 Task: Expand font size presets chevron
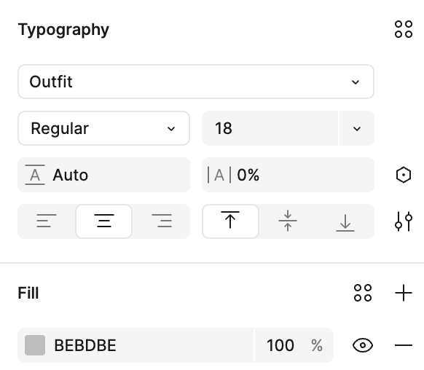[x=357, y=128]
